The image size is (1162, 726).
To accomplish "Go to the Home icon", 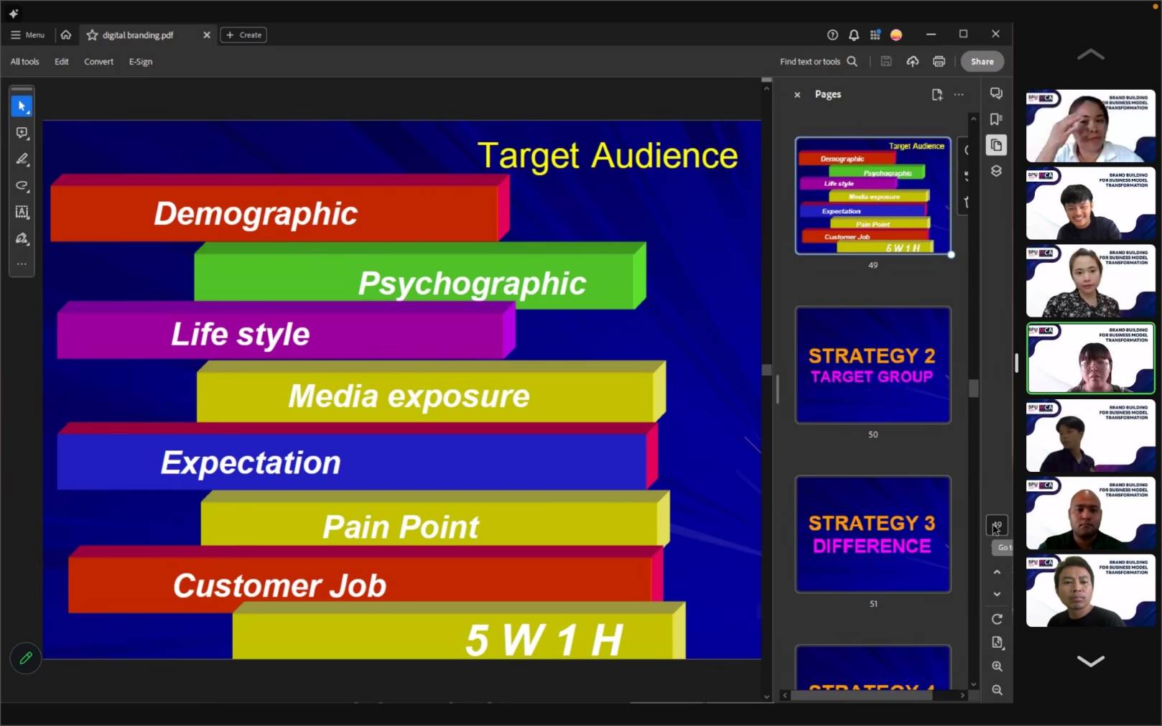I will [x=66, y=34].
